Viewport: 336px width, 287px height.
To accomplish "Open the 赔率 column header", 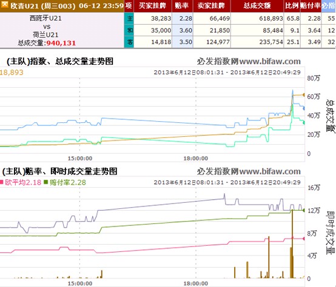I will tap(182, 6).
